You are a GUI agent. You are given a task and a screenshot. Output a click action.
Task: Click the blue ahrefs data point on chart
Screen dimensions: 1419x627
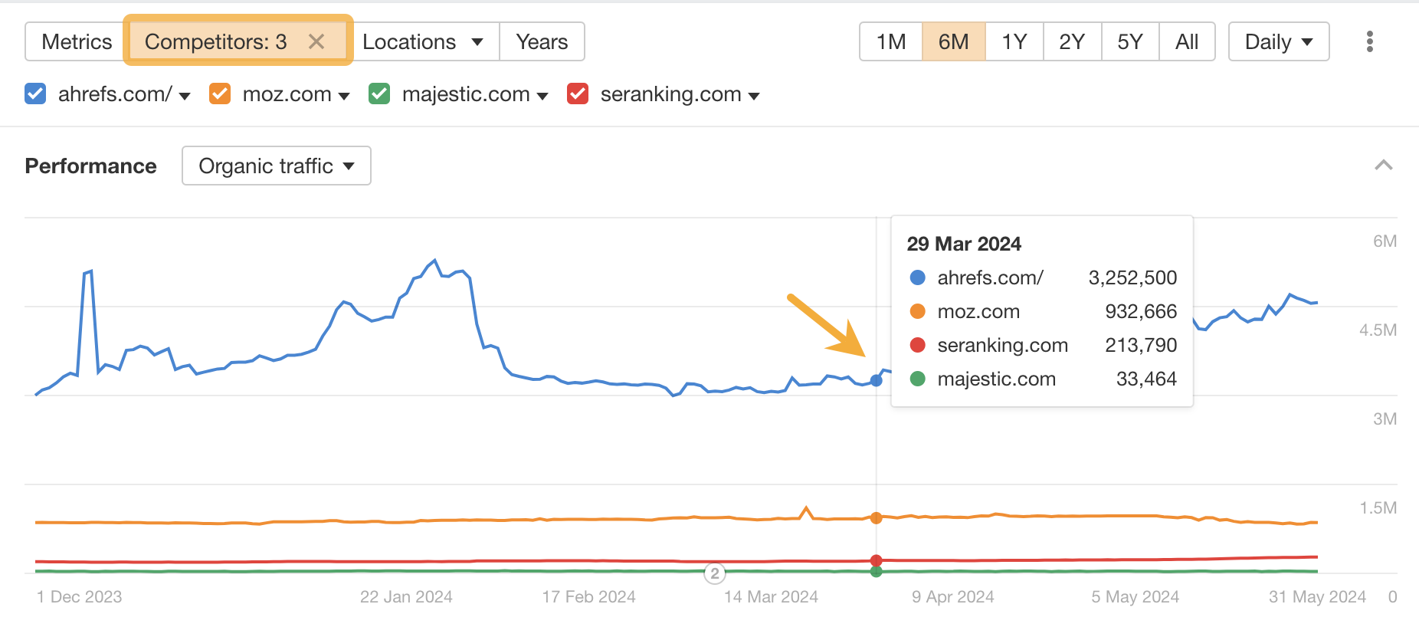click(877, 380)
